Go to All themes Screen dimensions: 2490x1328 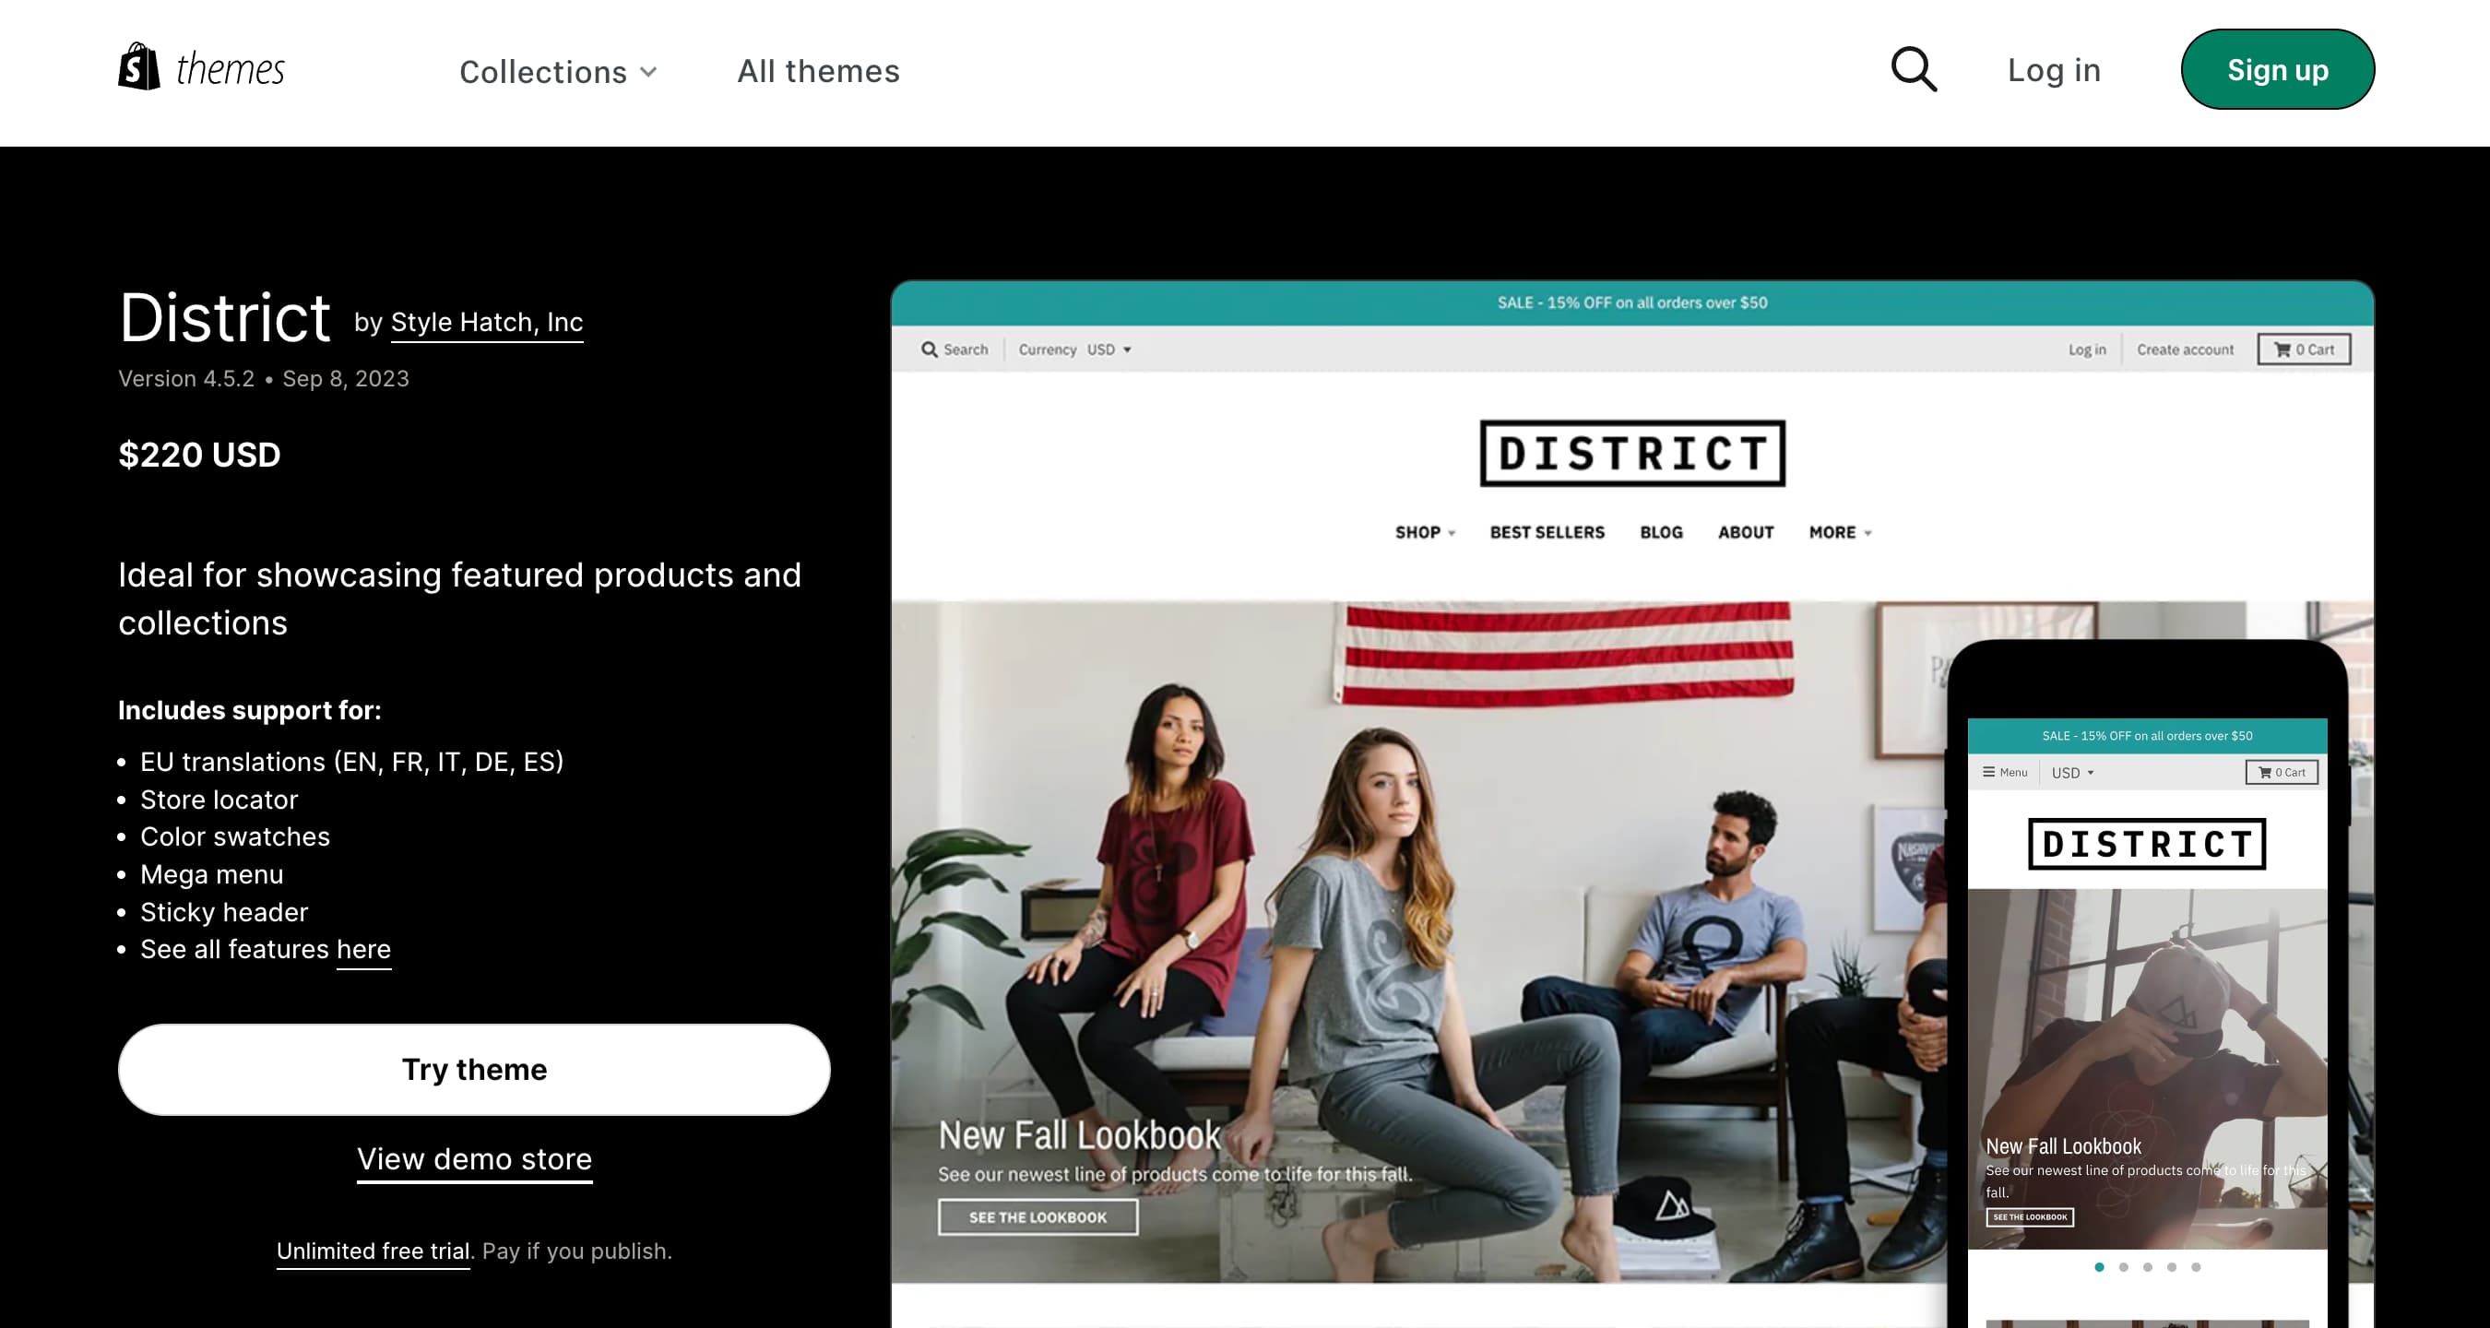pos(818,71)
